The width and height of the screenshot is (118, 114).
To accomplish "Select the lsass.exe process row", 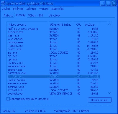I will pyautogui.click(x=54, y=36).
